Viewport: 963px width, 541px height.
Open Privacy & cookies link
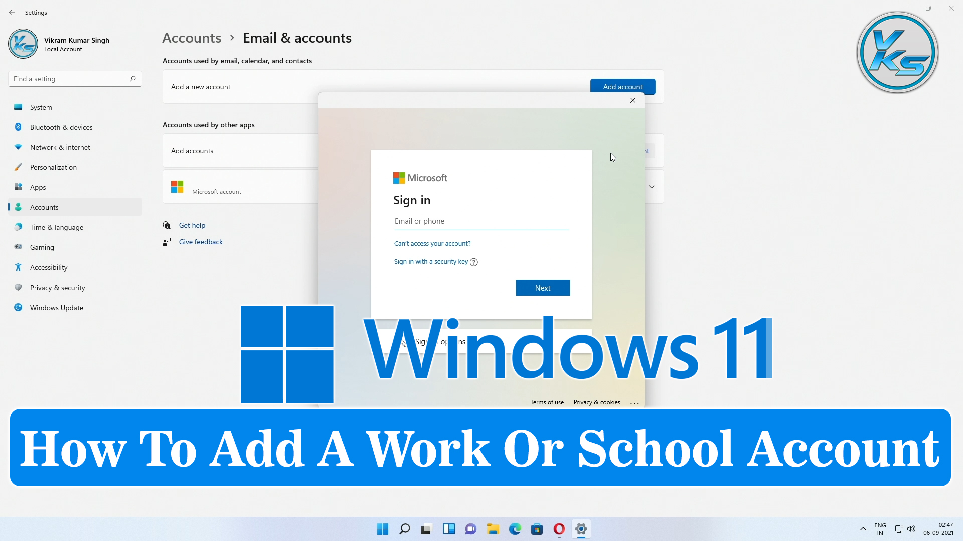tap(597, 402)
